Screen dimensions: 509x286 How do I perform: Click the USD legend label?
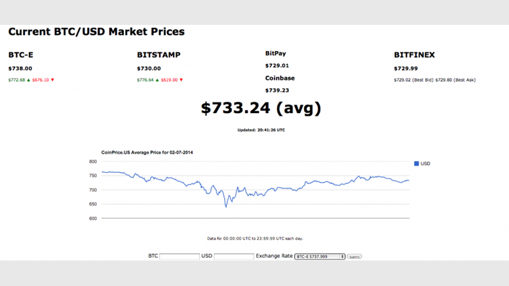click(425, 164)
